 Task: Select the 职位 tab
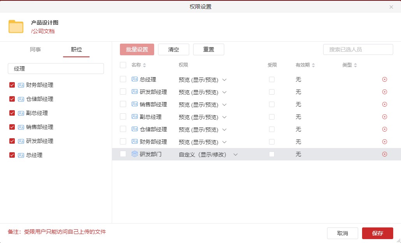(76, 49)
